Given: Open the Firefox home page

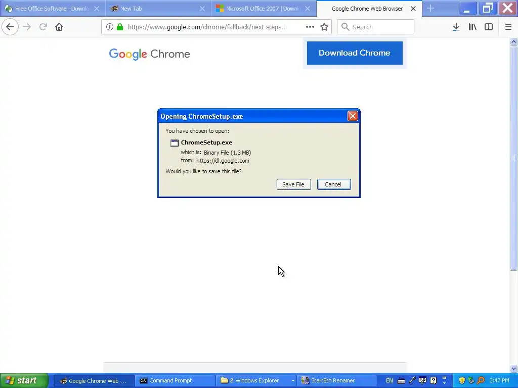Looking at the screenshot, I should click(x=59, y=27).
